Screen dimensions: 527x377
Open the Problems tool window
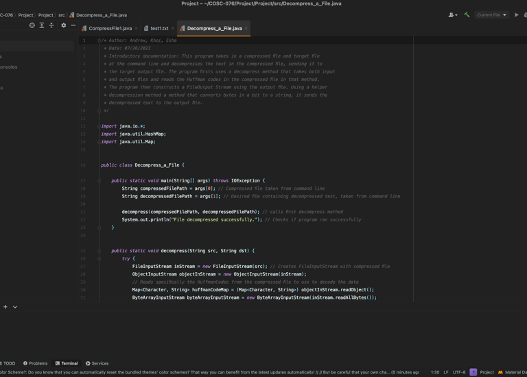(36, 363)
